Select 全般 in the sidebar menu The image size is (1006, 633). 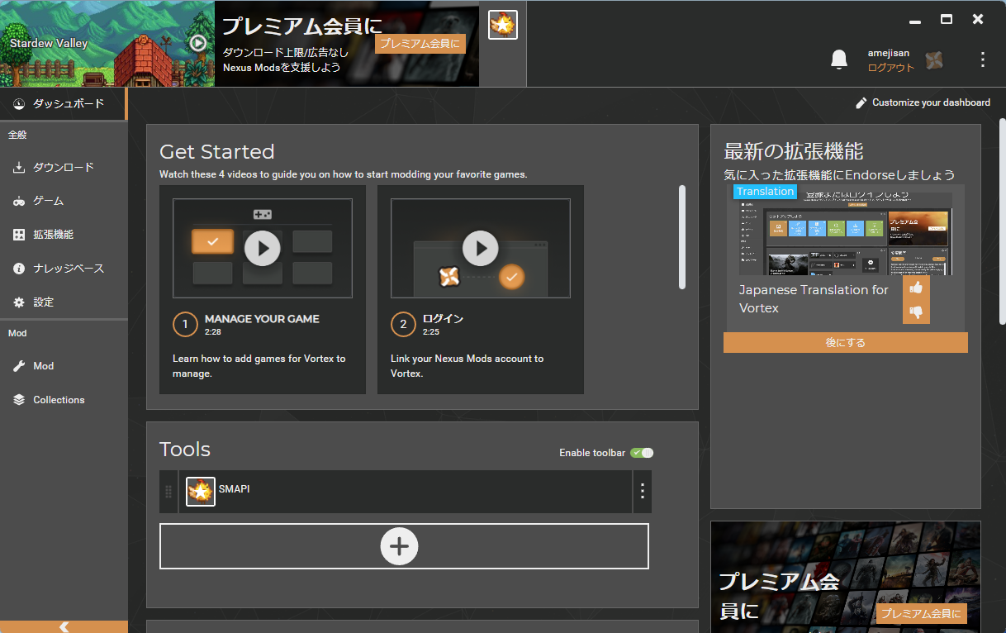(17, 134)
